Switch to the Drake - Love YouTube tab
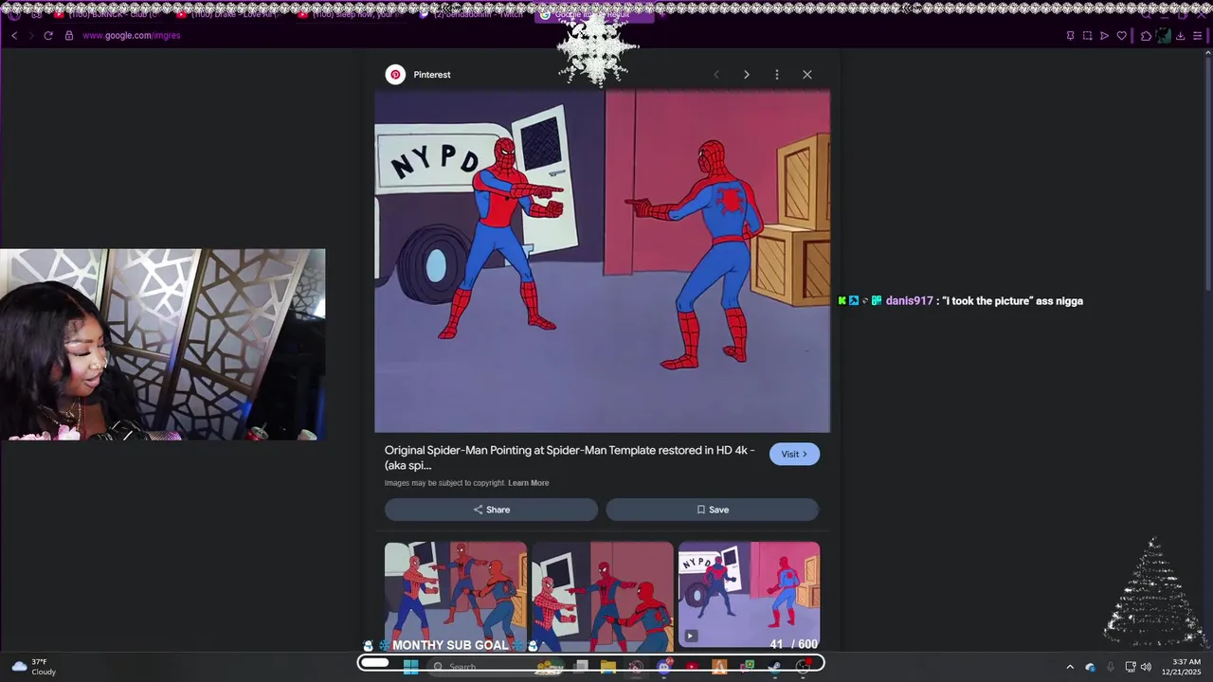 (232, 14)
